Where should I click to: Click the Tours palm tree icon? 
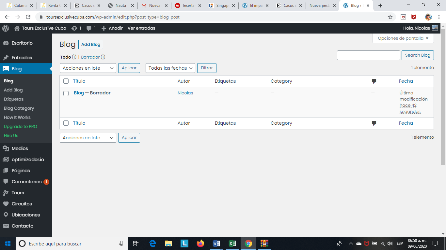[6, 193]
